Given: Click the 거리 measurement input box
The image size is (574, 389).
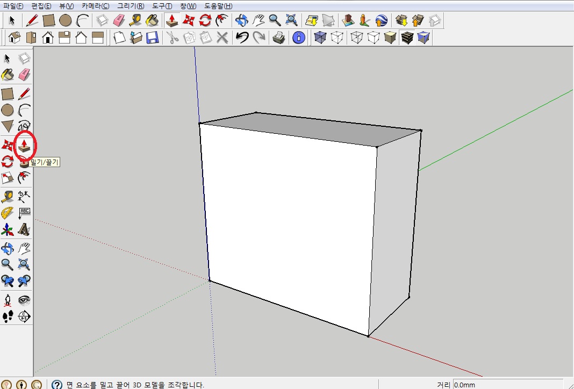Looking at the screenshot, I should coord(507,385).
